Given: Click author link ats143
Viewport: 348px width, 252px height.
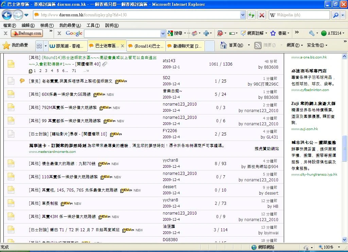Looking at the screenshot, I should coord(169,60).
